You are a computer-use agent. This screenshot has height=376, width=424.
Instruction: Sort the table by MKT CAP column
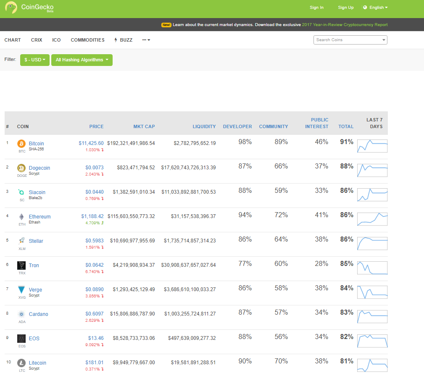click(x=144, y=126)
